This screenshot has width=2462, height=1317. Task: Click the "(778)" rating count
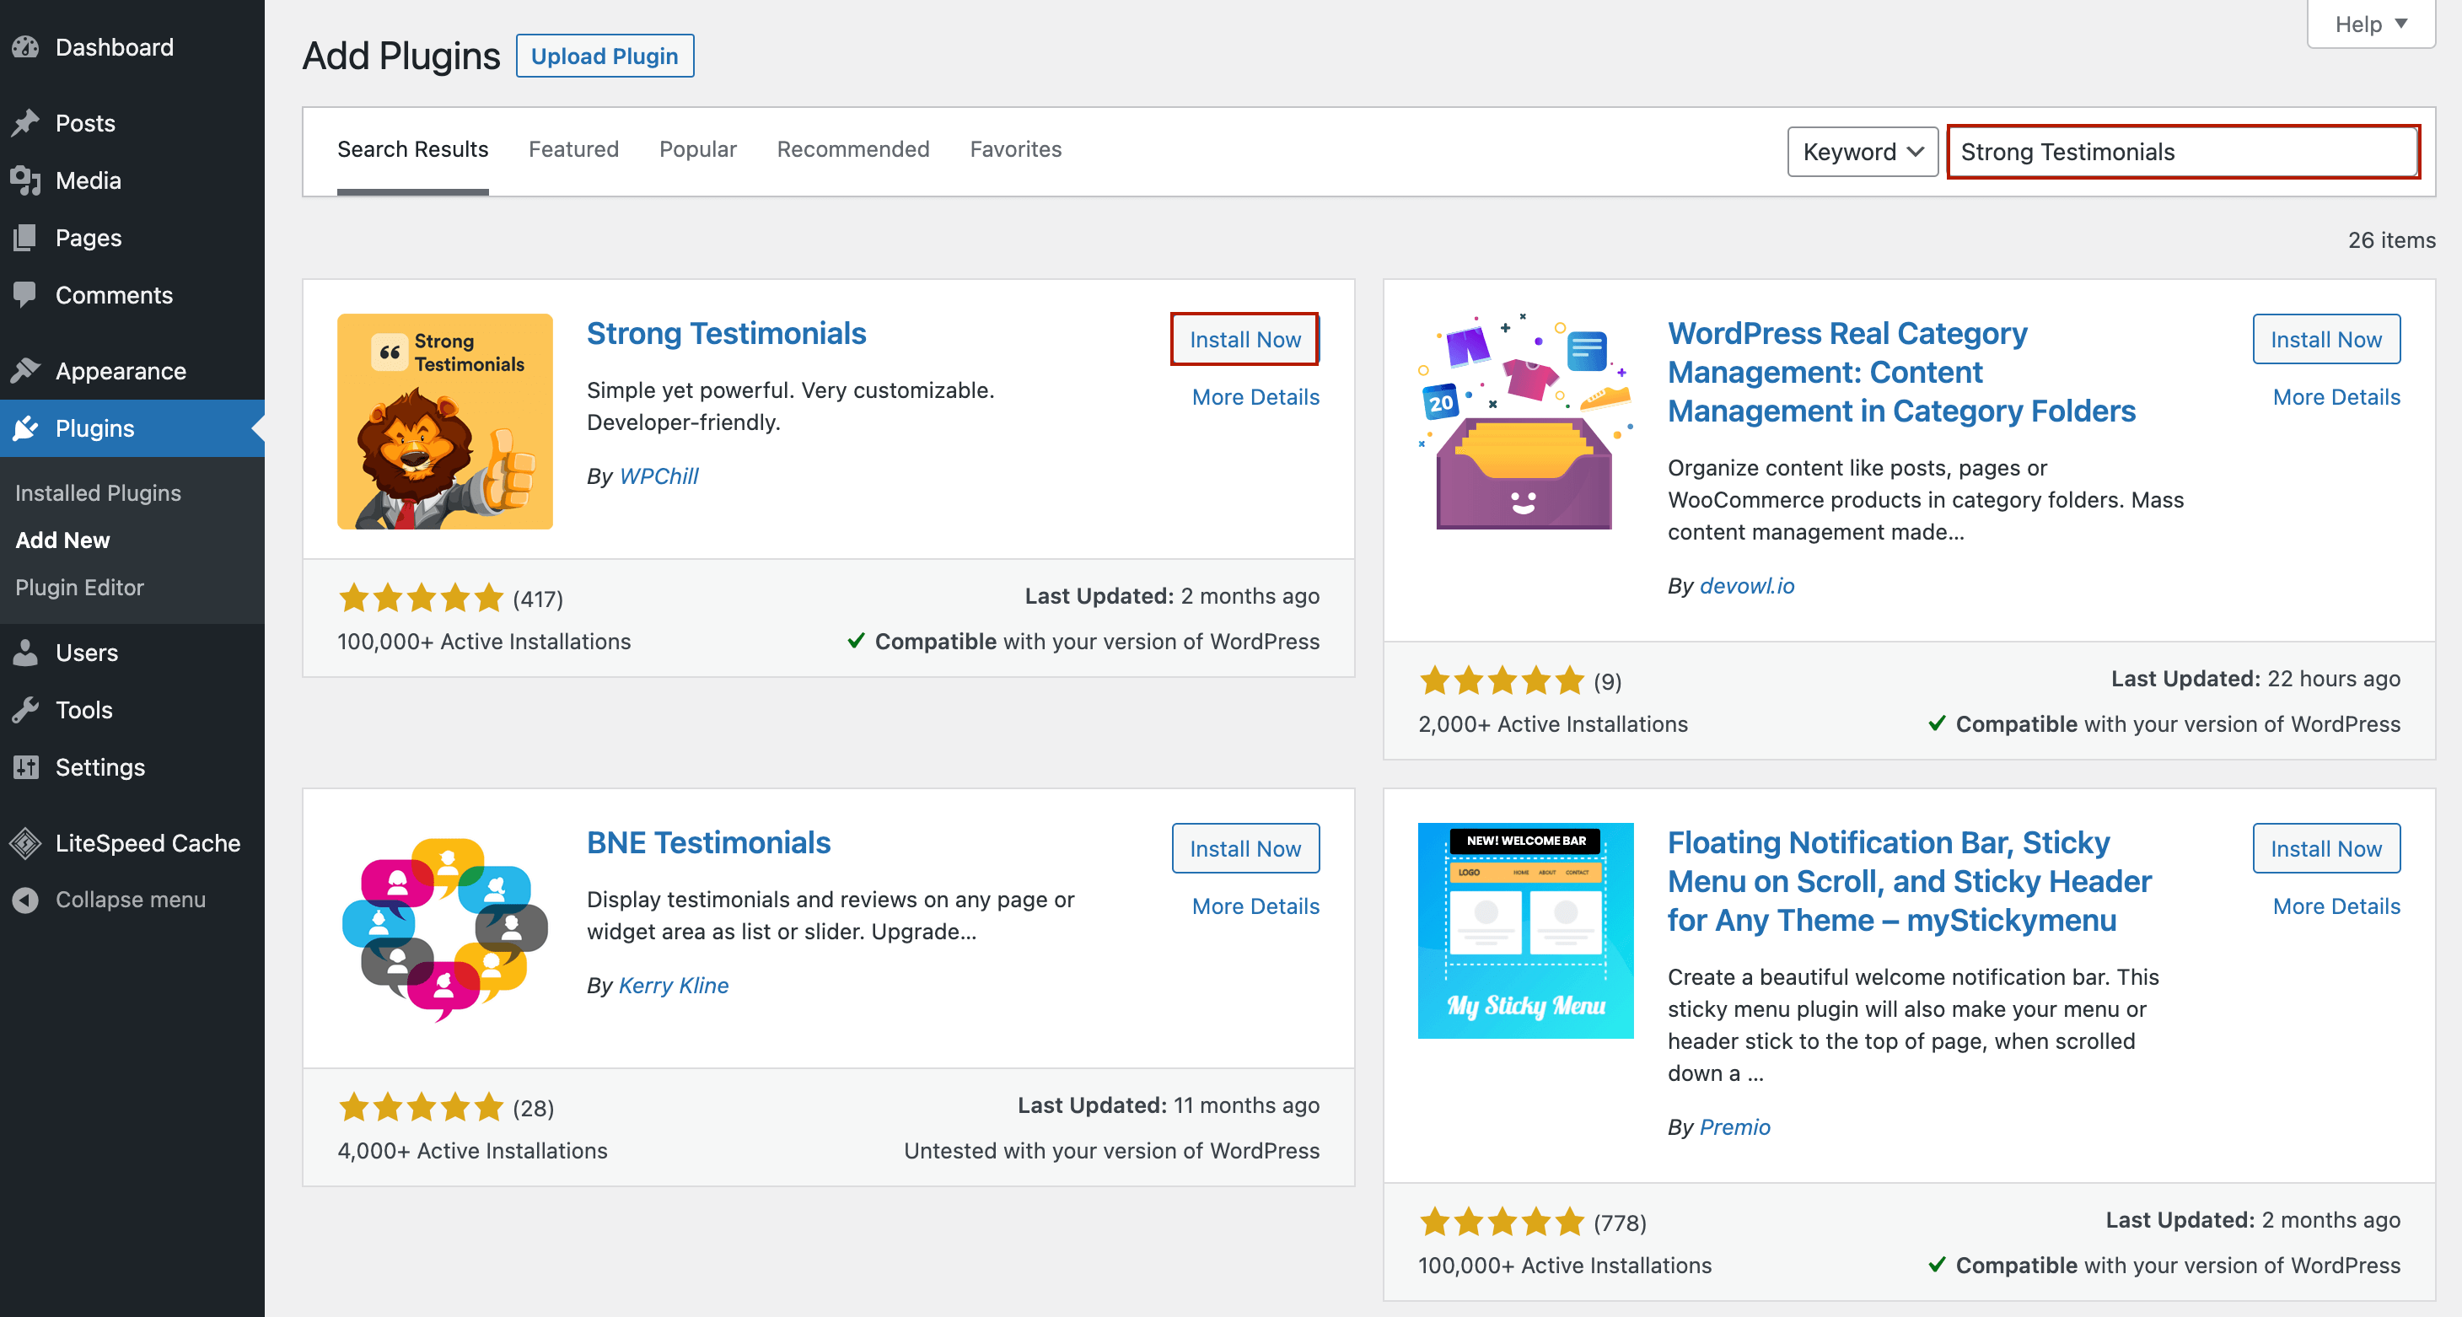1620,1223
